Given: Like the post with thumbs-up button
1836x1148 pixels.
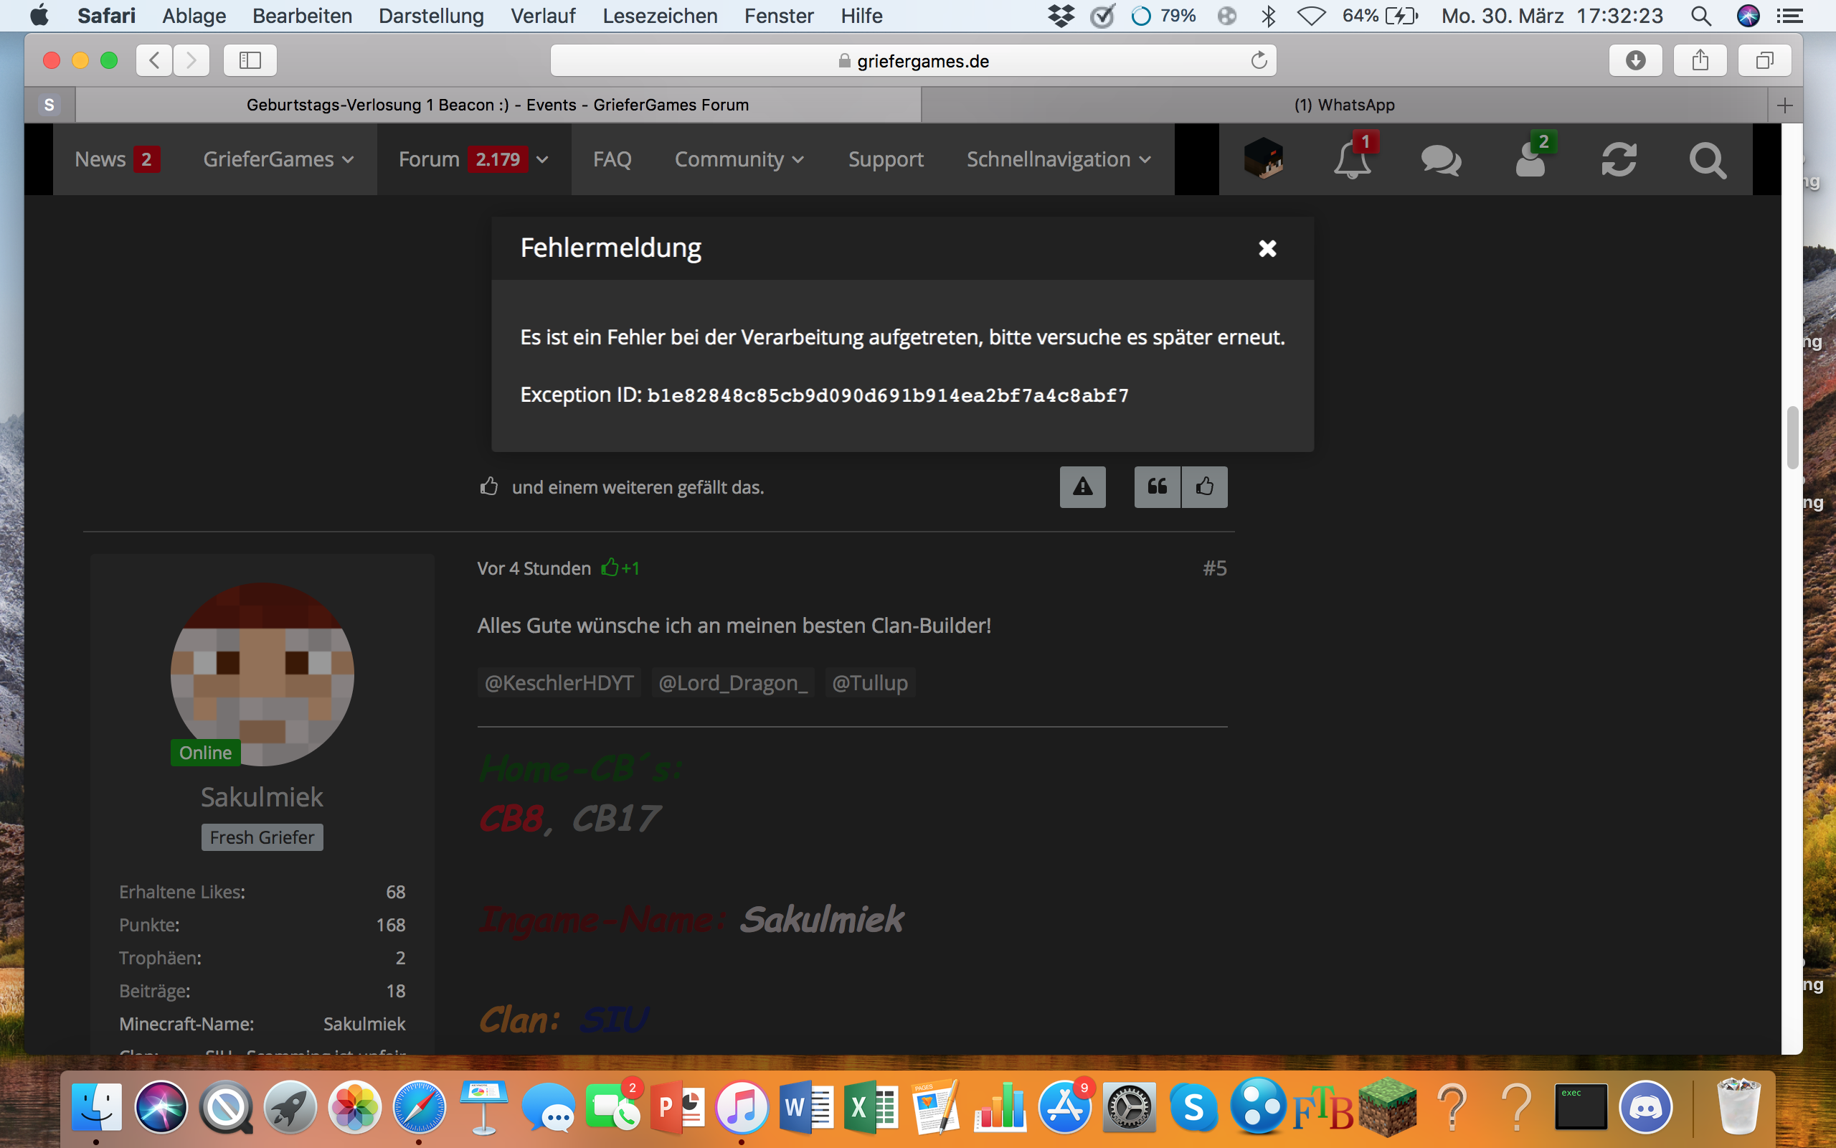Looking at the screenshot, I should (x=1204, y=486).
